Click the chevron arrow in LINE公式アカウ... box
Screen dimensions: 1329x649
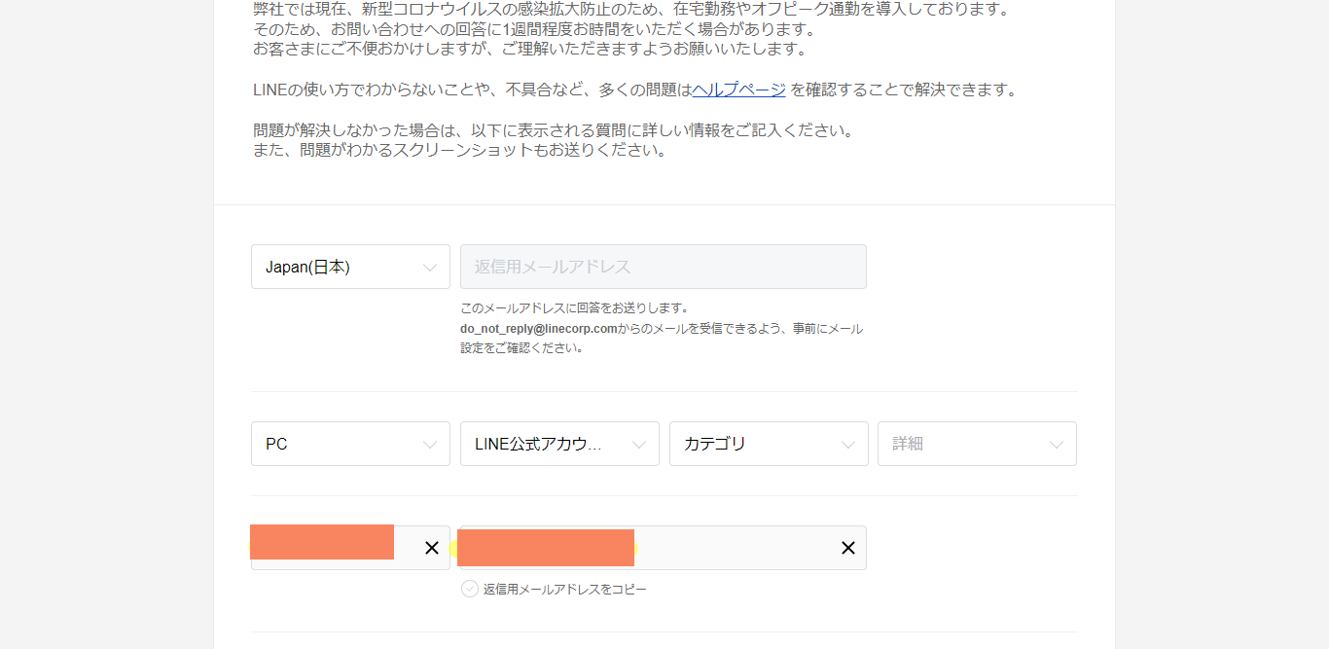tap(639, 445)
